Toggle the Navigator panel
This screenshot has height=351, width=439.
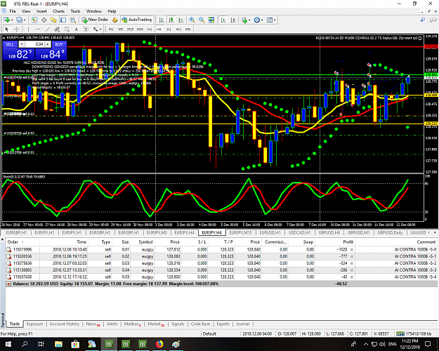tap(53, 20)
